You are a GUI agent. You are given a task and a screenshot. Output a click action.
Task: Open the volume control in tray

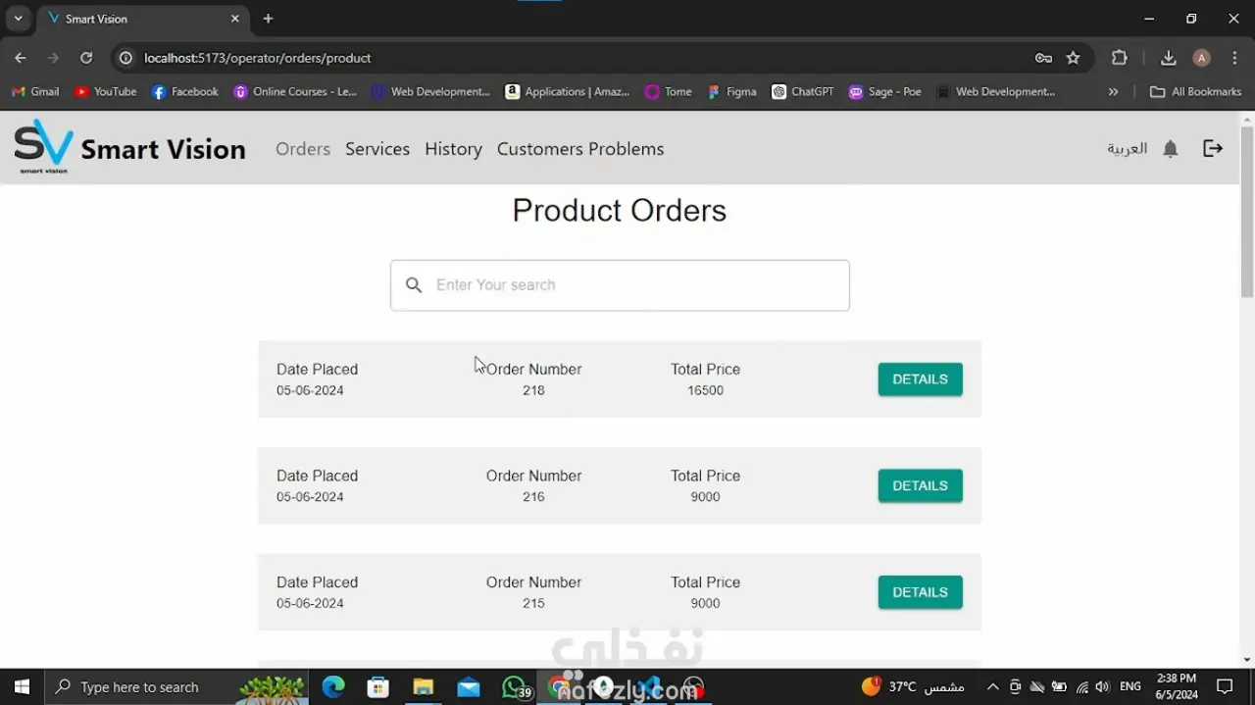point(1103,686)
